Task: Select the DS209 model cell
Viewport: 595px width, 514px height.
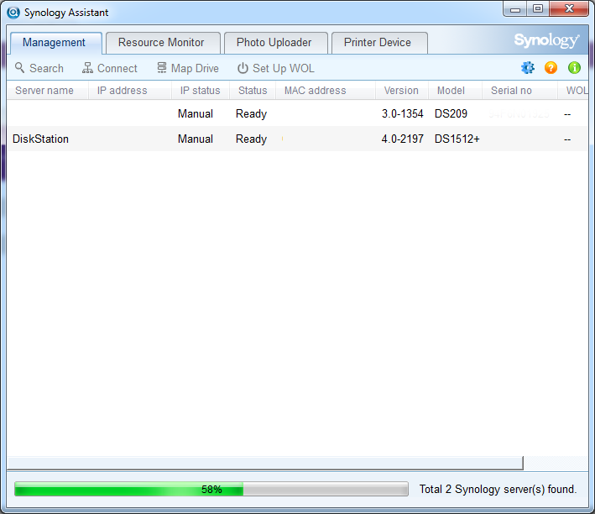Action: [451, 114]
